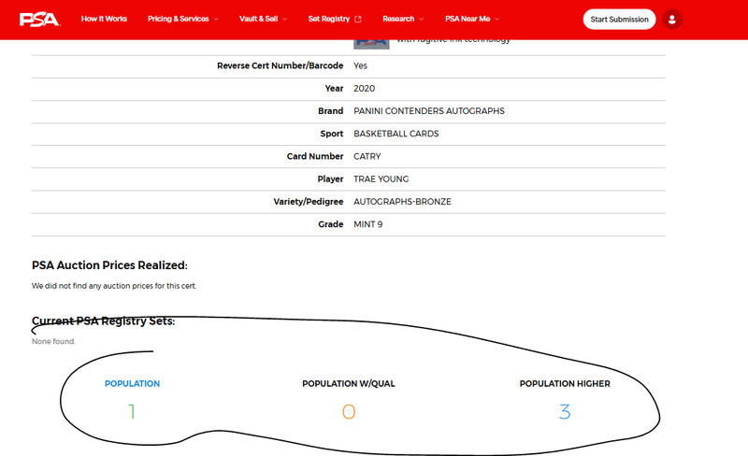748x456 pixels.
Task: Expand Pricing & Services chevron
Action: 216,19
